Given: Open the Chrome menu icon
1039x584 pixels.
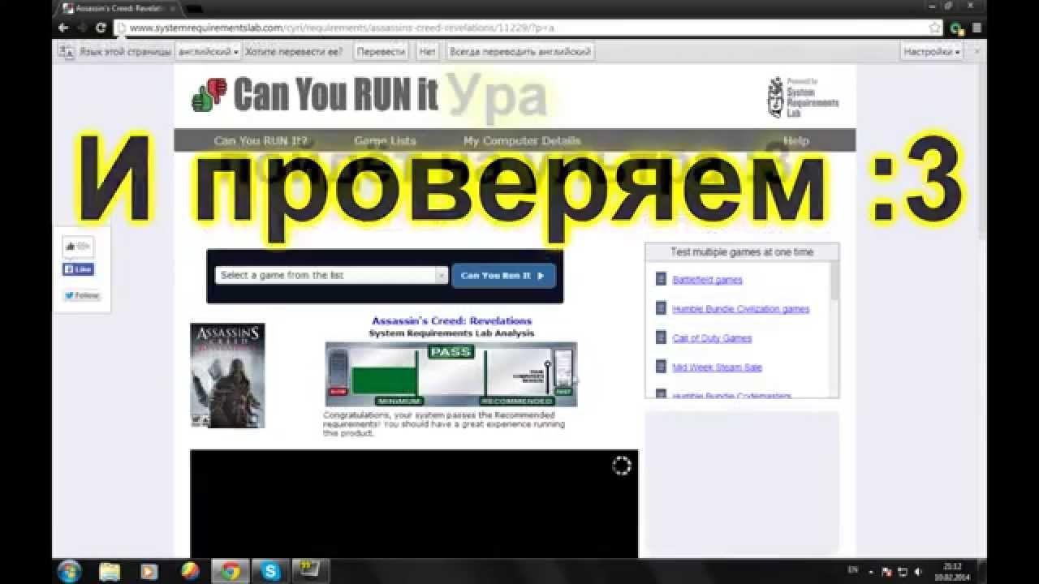Looking at the screenshot, I should coord(976,28).
